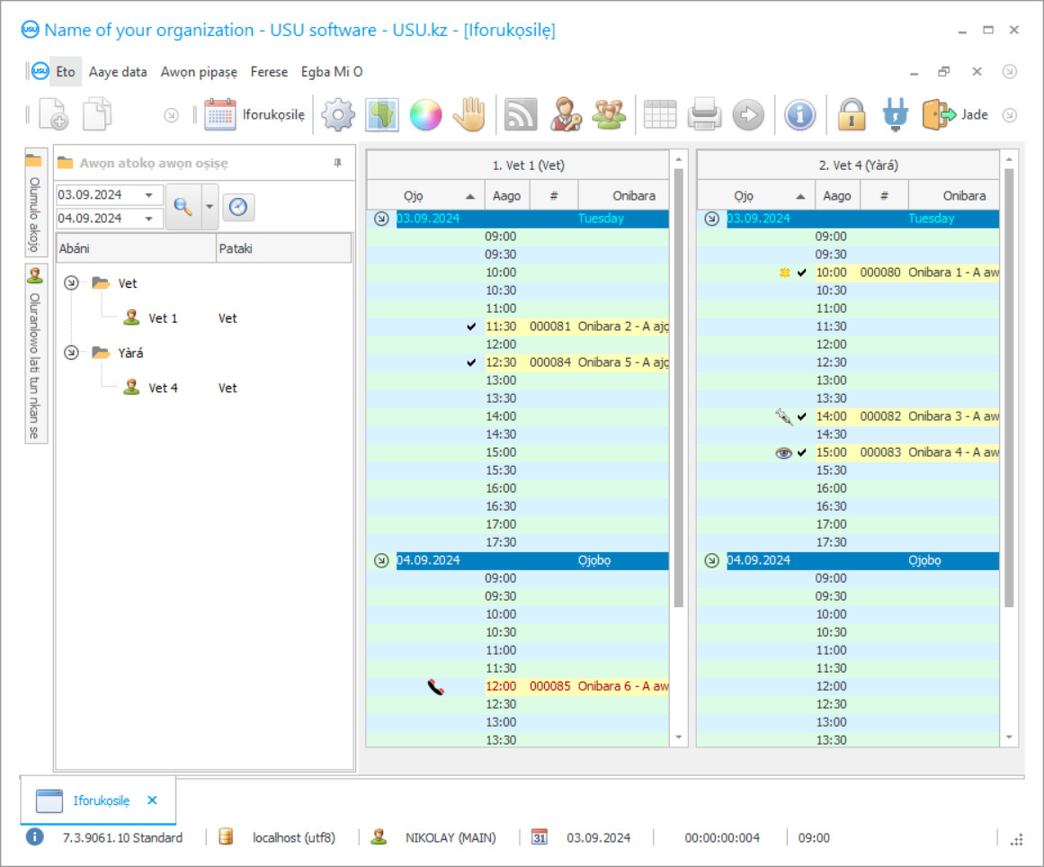Open the Ferese menu
Screen dimensions: 1044x867
[x=269, y=72]
